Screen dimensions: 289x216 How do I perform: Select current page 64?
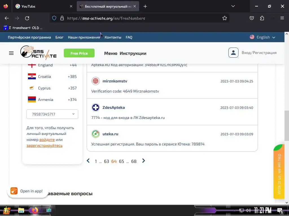coord(114,161)
